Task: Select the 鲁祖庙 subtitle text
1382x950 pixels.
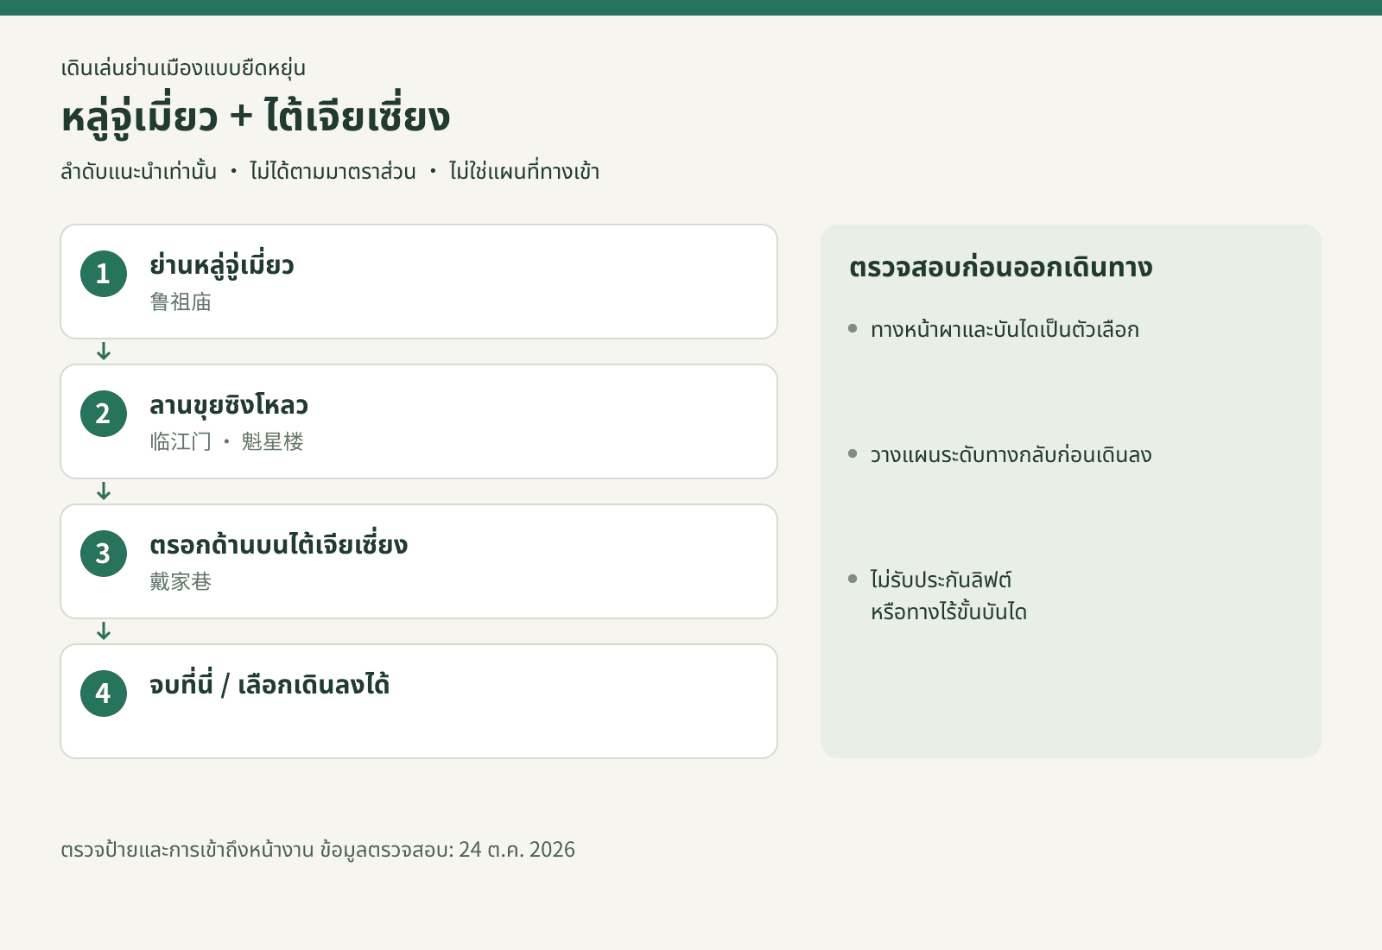Action: tap(181, 301)
